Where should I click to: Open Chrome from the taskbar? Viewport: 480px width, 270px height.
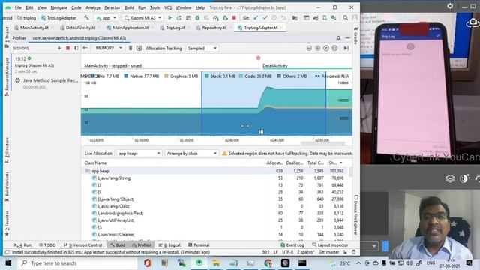(268, 263)
